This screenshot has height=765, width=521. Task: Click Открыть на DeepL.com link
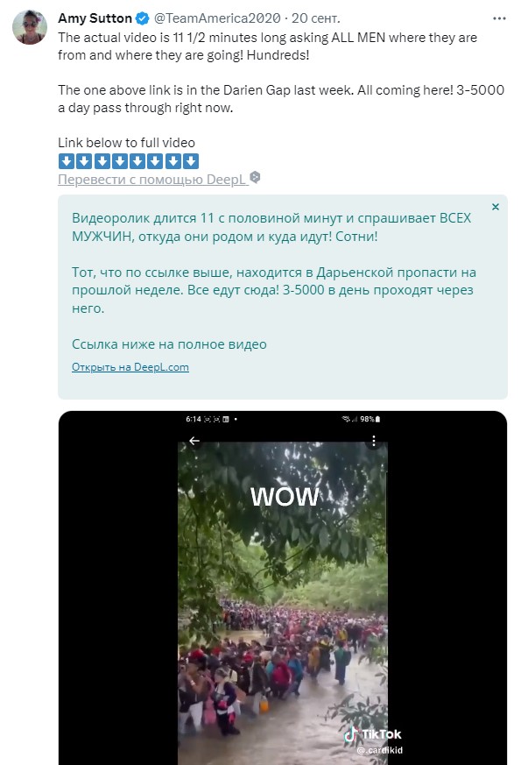tap(130, 367)
